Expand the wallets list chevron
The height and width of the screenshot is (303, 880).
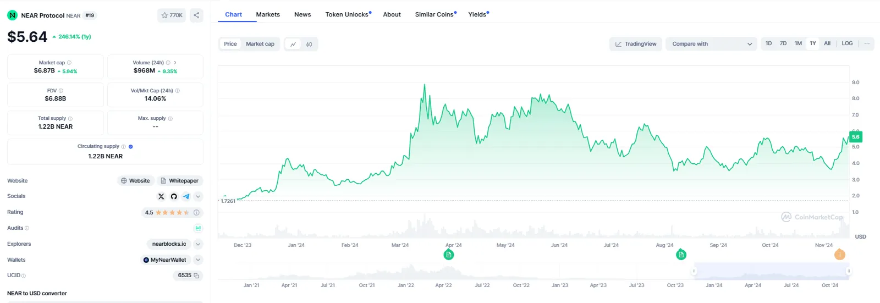pos(198,260)
